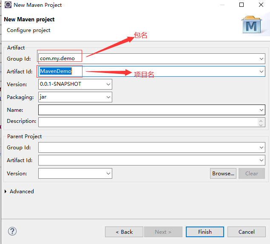This screenshot has height=244, width=270.
Task: Click the Artifact Id field containing MavenDemo
Action: coord(151,72)
